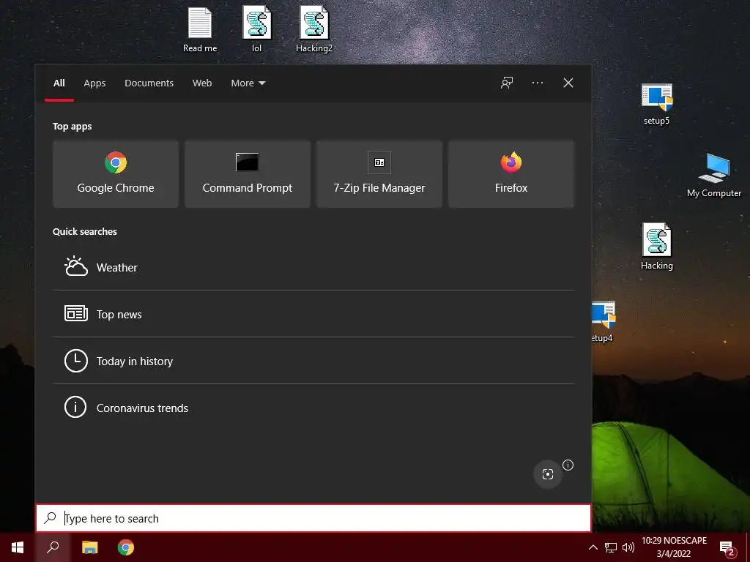
Task: Open the feedback icon in search header
Action: point(507,83)
